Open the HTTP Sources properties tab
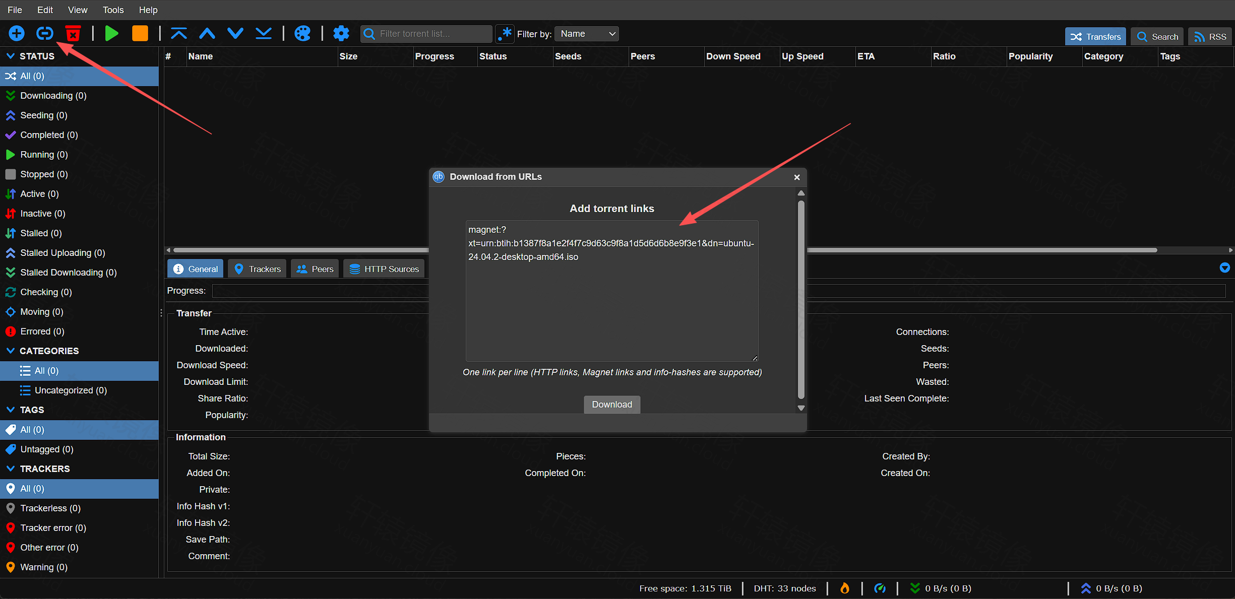The image size is (1235, 599). [x=384, y=269]
